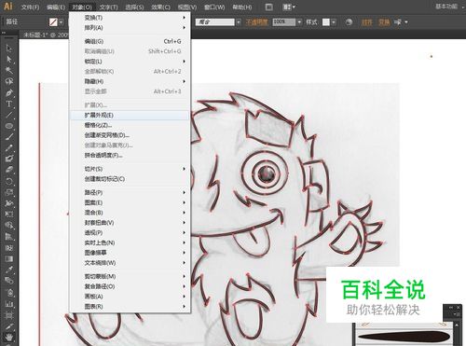466x346 pixels.
Task: Select the Width tool
Action: pos(8,203)
